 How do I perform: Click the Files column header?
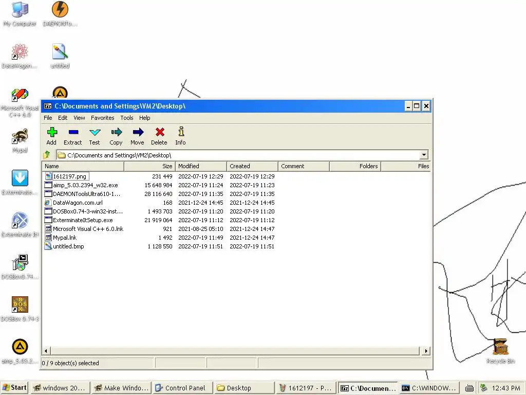tap(406, 166)
